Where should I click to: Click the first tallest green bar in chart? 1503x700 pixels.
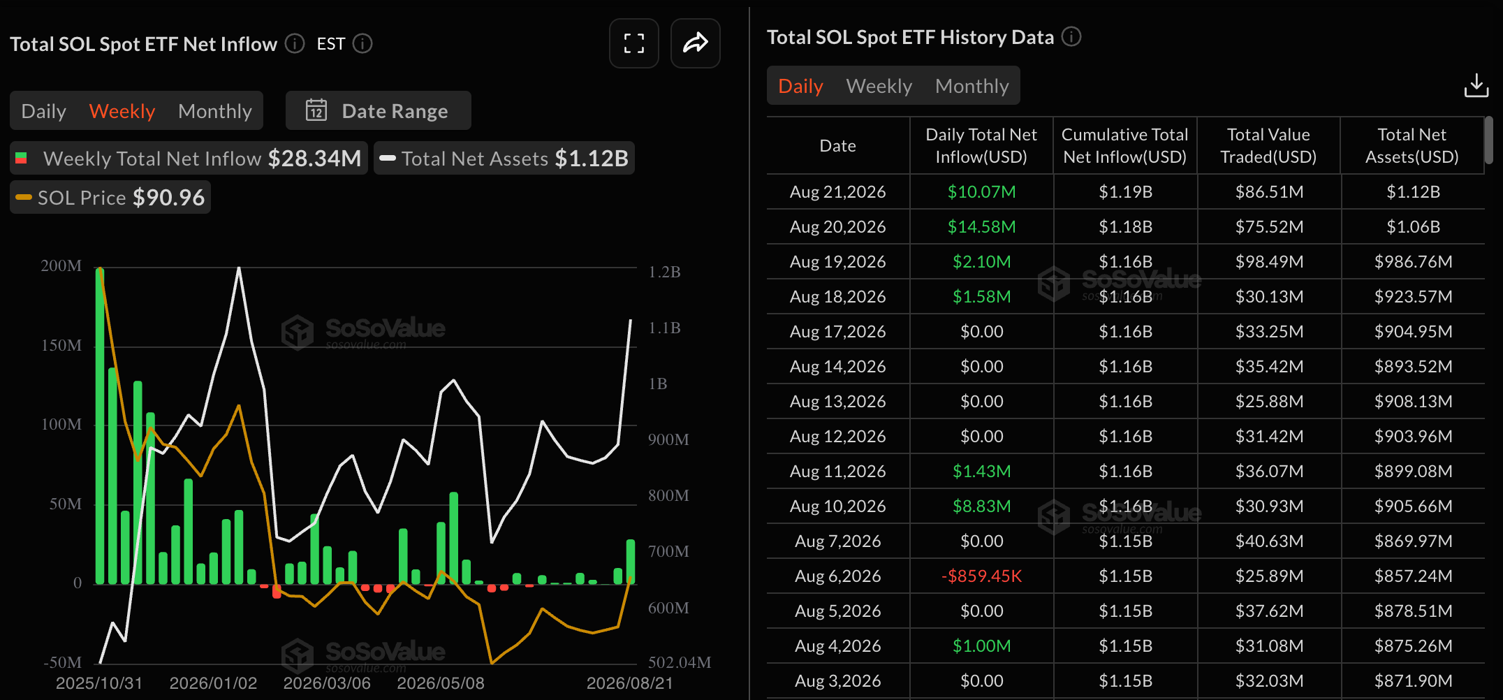pos(100,425)
